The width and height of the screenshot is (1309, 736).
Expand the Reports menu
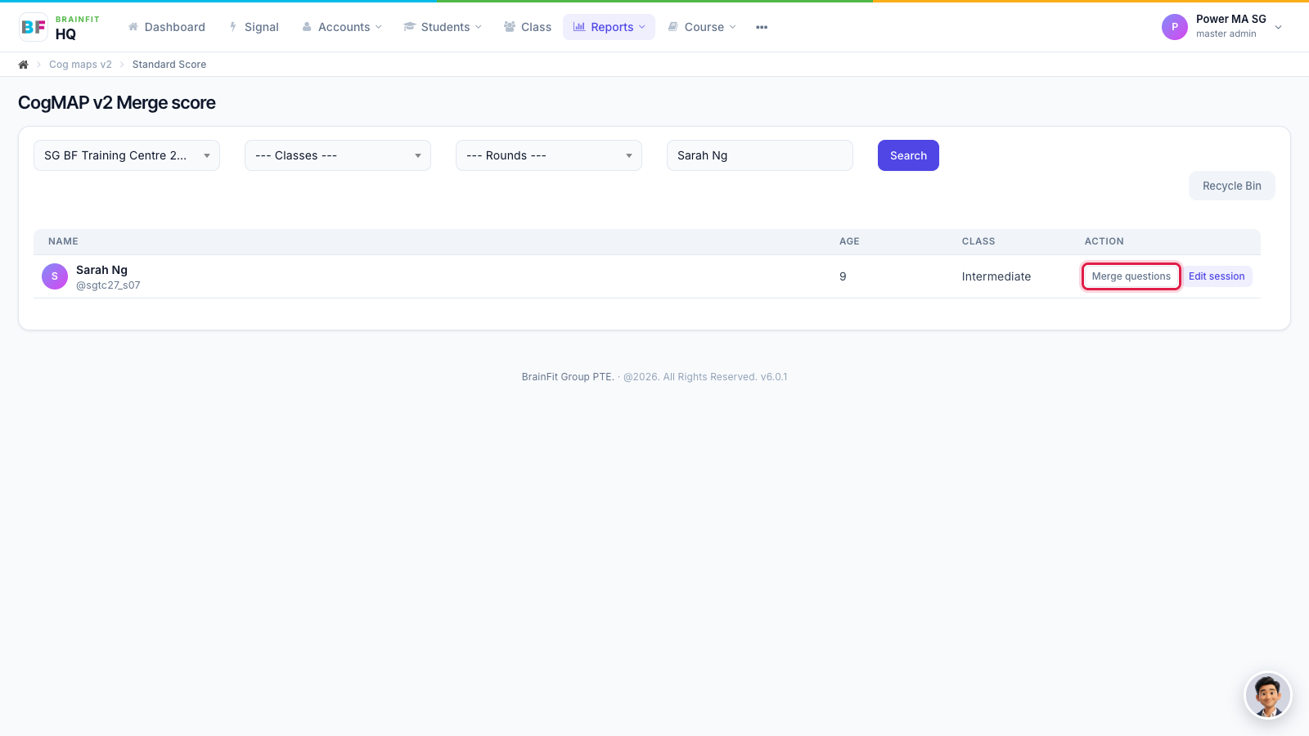click(x=609, y=27)
